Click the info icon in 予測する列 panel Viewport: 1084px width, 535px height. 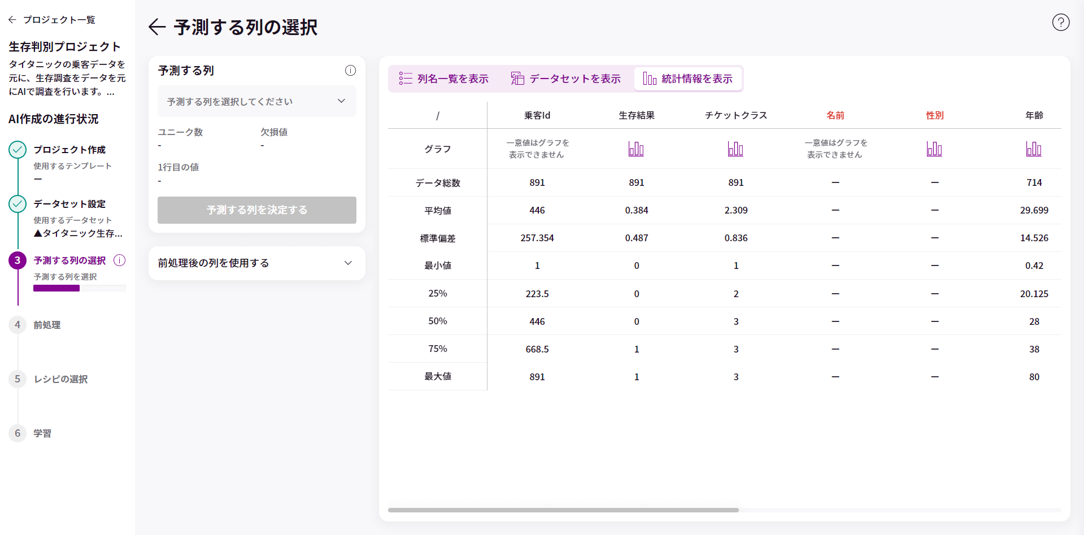(350, 71)
